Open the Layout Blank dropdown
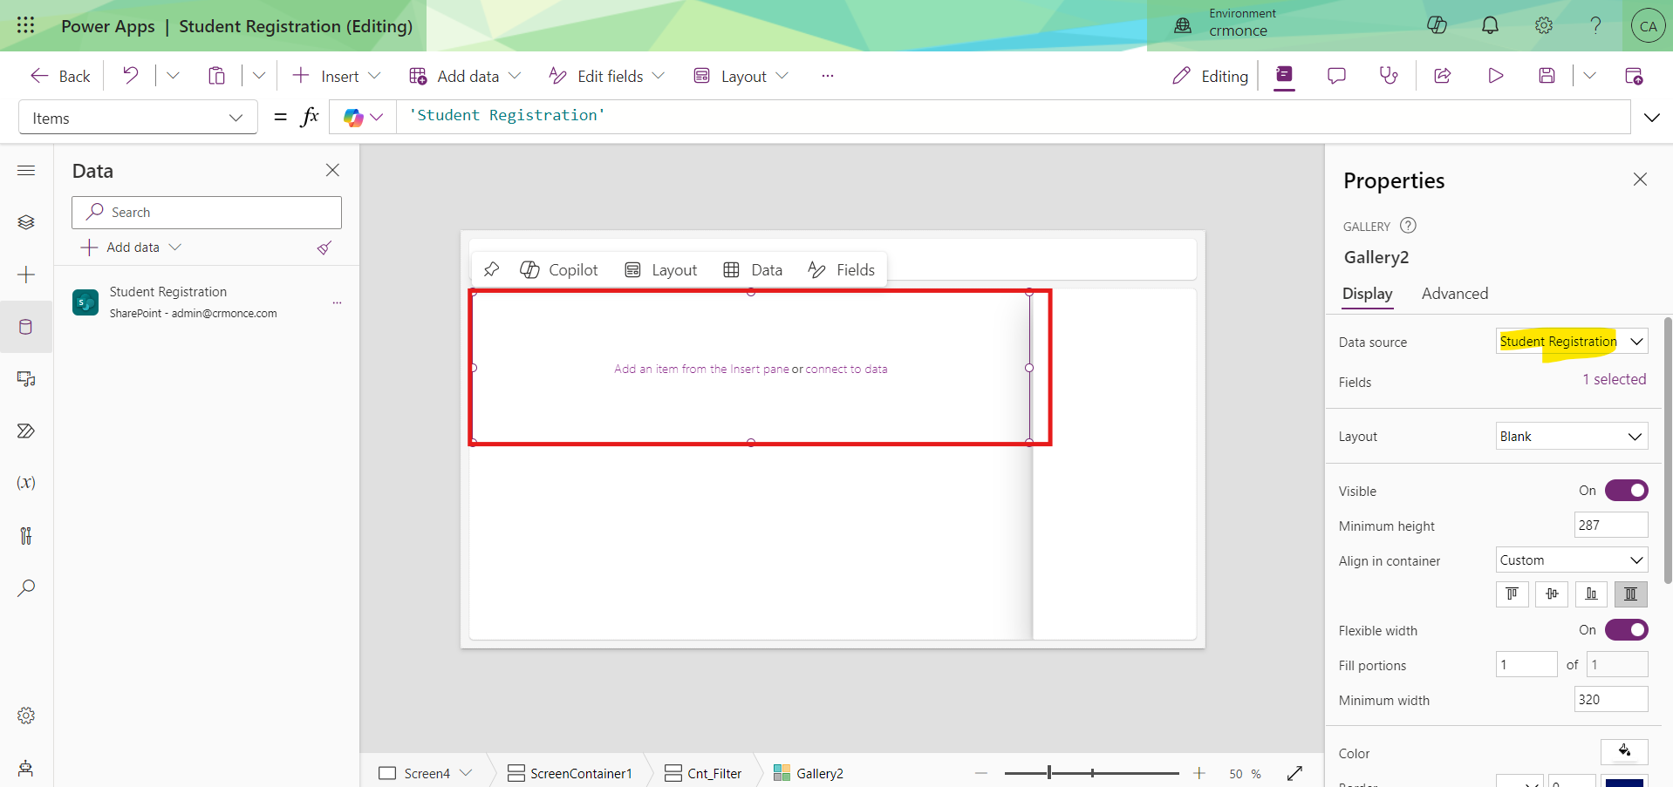The image size is (1673, 787). (1572, 437)
